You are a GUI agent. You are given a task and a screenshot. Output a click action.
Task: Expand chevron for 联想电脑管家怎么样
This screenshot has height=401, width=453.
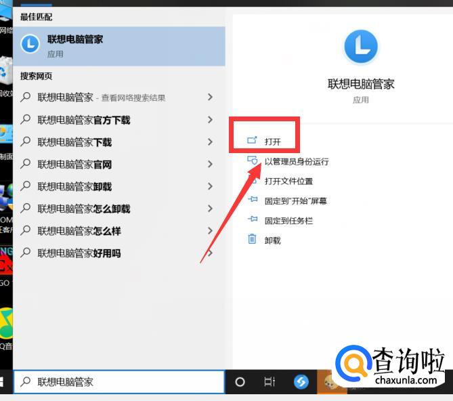point(210,230)
